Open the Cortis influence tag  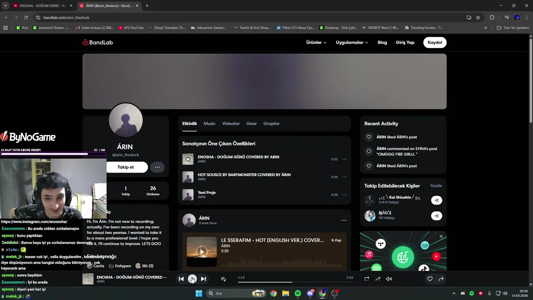95,266
